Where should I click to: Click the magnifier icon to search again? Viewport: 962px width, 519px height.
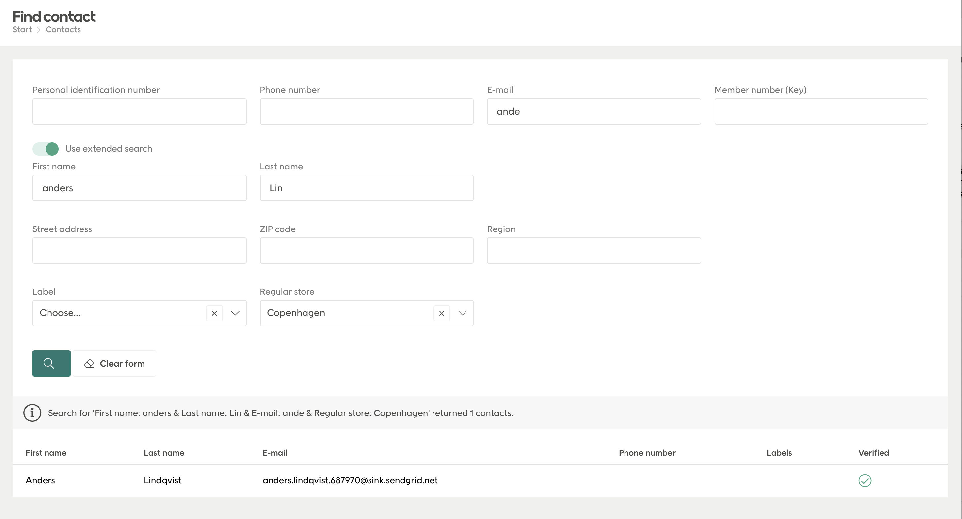(x=51, y=363)
